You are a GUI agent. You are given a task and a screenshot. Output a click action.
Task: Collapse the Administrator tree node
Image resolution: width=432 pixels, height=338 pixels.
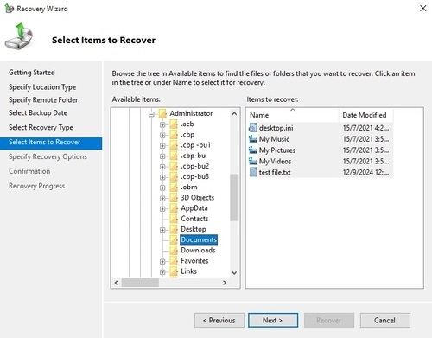click(x=151, y=114)
